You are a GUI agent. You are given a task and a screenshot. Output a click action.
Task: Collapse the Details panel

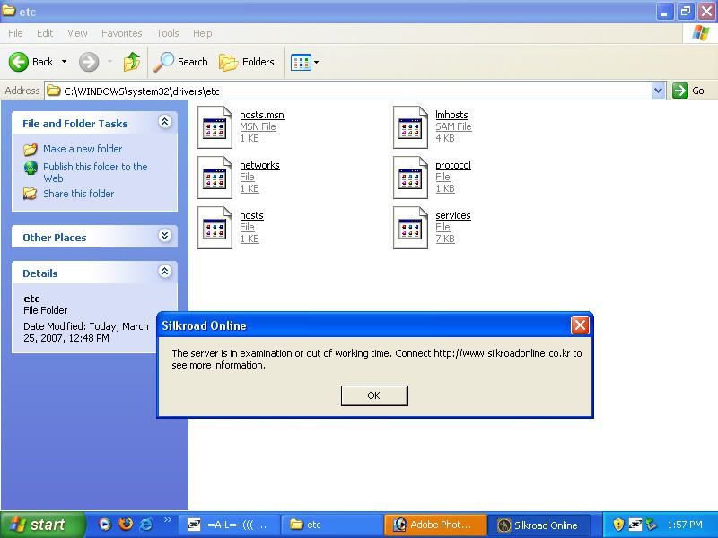click(x=165, y=272)
